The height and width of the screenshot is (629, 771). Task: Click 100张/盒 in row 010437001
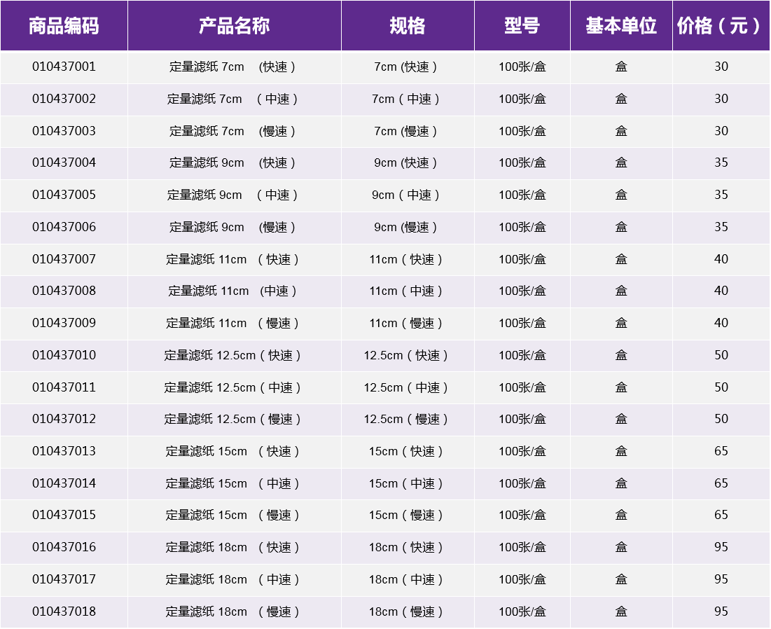(522, 67)
